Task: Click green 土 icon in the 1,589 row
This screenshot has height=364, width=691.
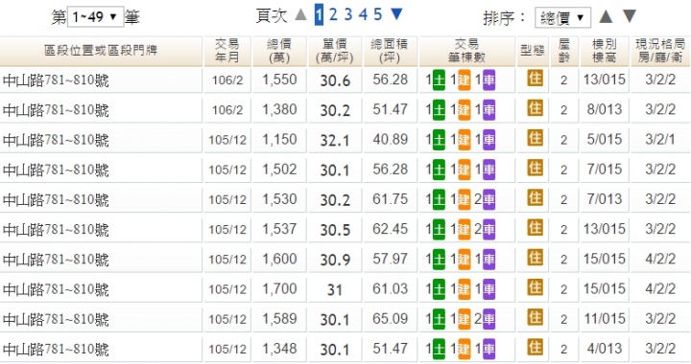Action: tap(439, 319)
